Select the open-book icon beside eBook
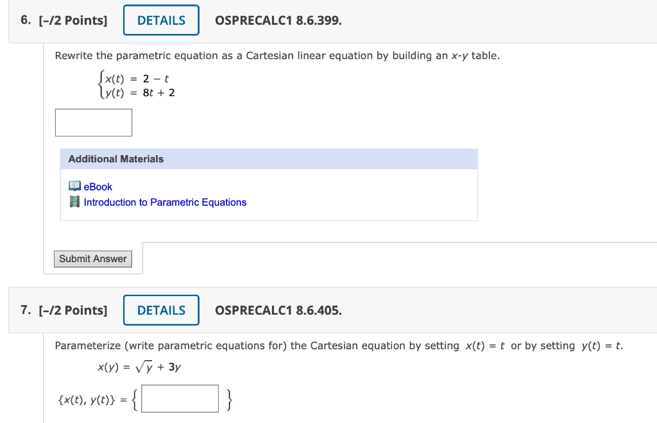 pos(75,186)
